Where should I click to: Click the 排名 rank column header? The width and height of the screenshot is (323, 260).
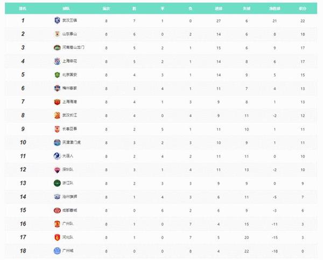(23, 9)
